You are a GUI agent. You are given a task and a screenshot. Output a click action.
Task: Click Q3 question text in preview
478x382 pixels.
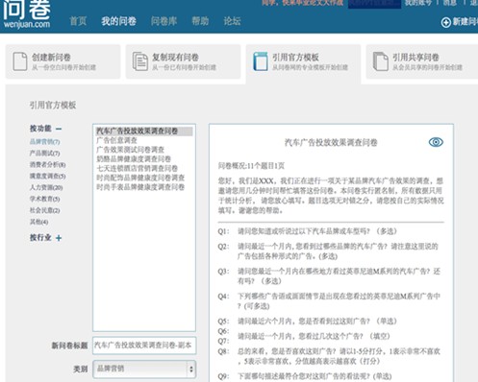pos(339,276)
